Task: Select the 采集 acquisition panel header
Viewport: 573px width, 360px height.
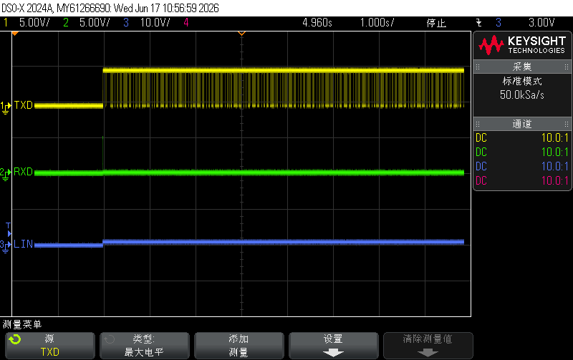Action: [522, 67]
